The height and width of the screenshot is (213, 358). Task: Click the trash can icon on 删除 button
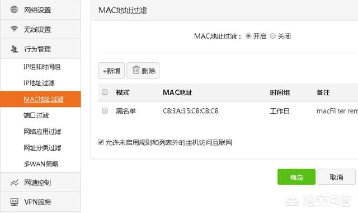(x=136, y=70)
